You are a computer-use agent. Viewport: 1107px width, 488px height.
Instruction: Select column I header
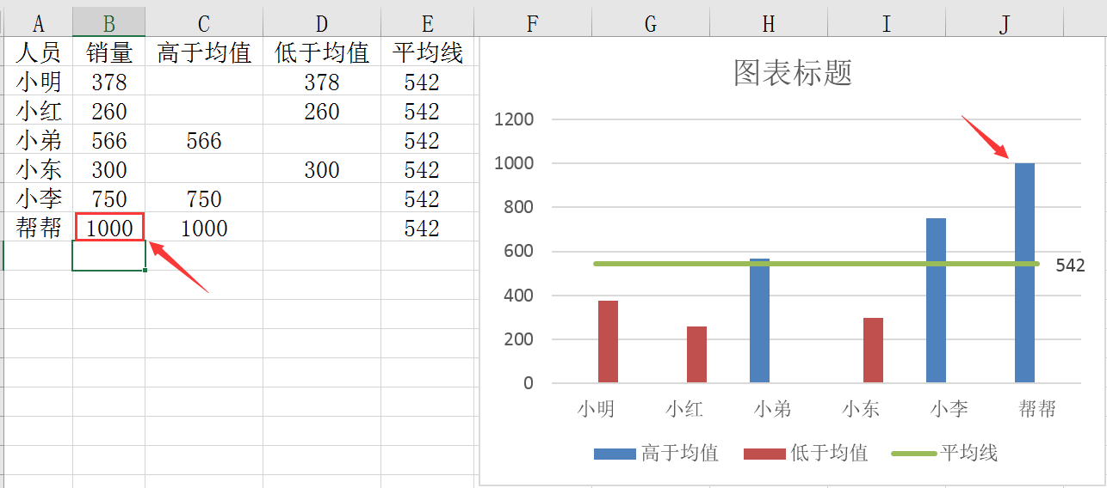point(887,24)
